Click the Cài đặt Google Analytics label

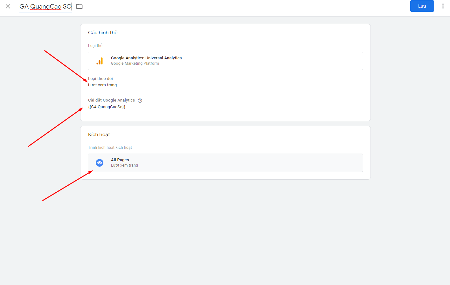pyautogui.click(x=111, y=100)
